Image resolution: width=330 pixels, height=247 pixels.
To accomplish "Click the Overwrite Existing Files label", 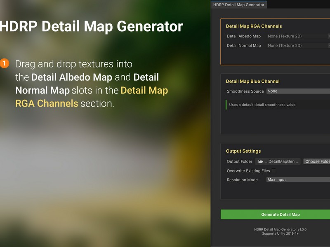I will click(x=248, y=171).
